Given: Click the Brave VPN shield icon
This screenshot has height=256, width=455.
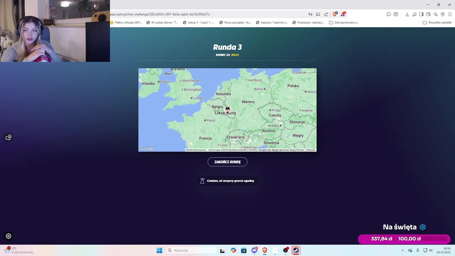Looking at the screenshot, I should point(443,14).
